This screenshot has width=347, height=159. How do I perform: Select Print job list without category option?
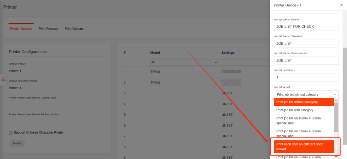pyautogui.click(x=304, y=102)
